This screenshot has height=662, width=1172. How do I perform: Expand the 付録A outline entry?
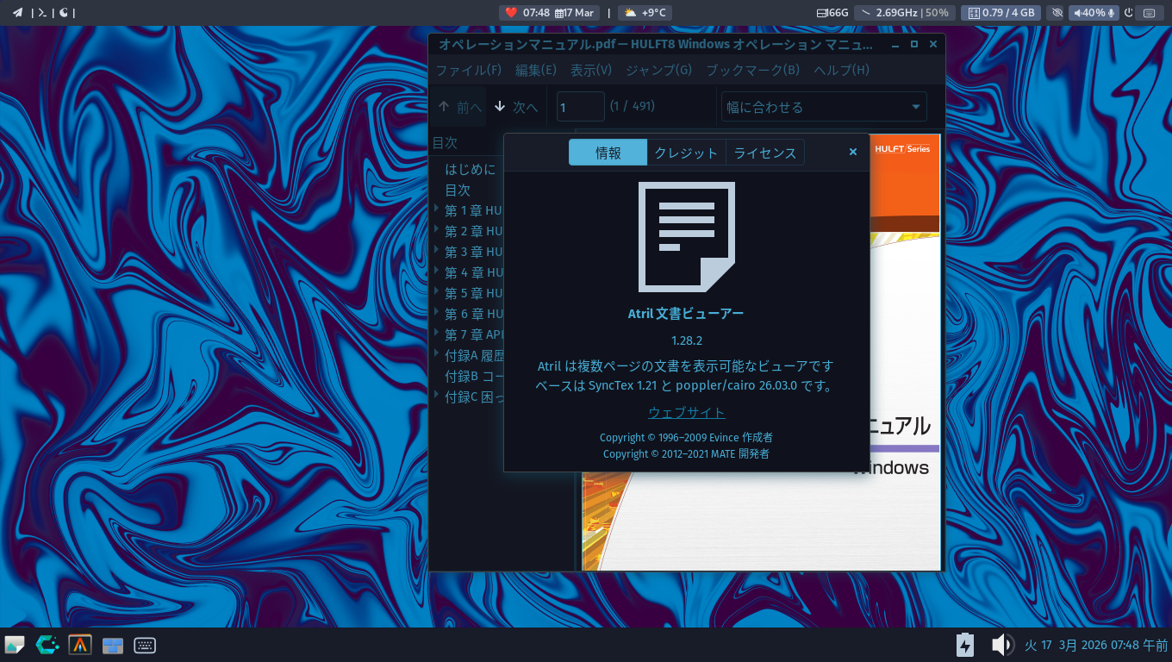[x=437, y=354]
